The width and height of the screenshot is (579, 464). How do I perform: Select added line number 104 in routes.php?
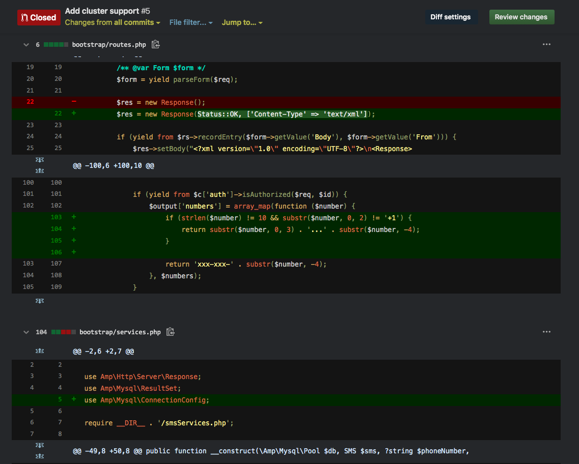coord(56,229)
